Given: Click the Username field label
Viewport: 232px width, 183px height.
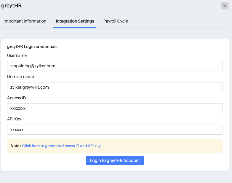Looking at the screenshot, I should [x=17, y=55].
